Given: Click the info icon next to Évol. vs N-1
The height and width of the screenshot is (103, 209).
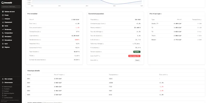Looking at the screenshot, I should tap(167, 75).
